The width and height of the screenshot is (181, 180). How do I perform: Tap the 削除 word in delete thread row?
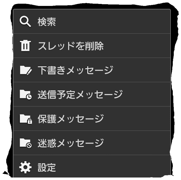click(94, 46)
